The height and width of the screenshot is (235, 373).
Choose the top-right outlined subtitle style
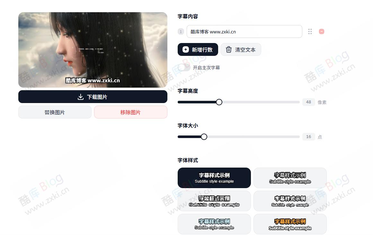pos(290,178)
